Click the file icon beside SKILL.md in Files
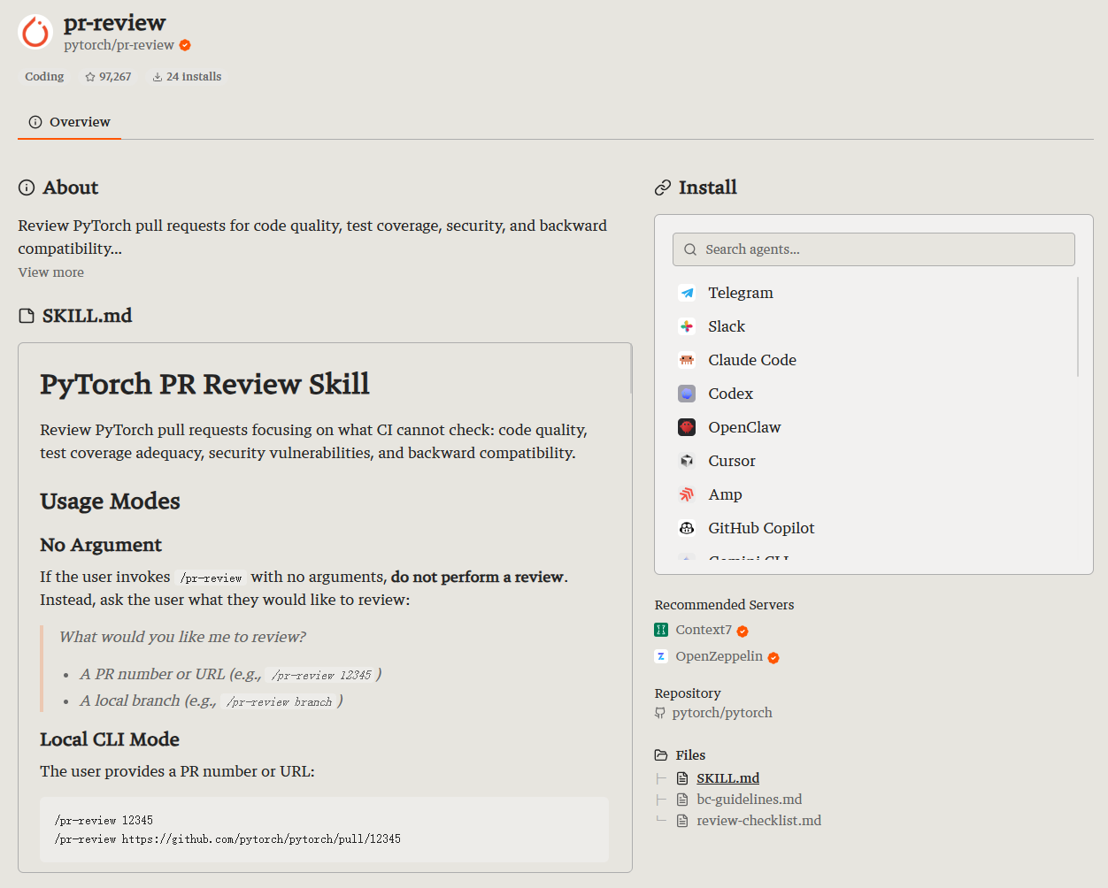The height and width of the screenshot is (888, 1108). (x=682, y=778)
